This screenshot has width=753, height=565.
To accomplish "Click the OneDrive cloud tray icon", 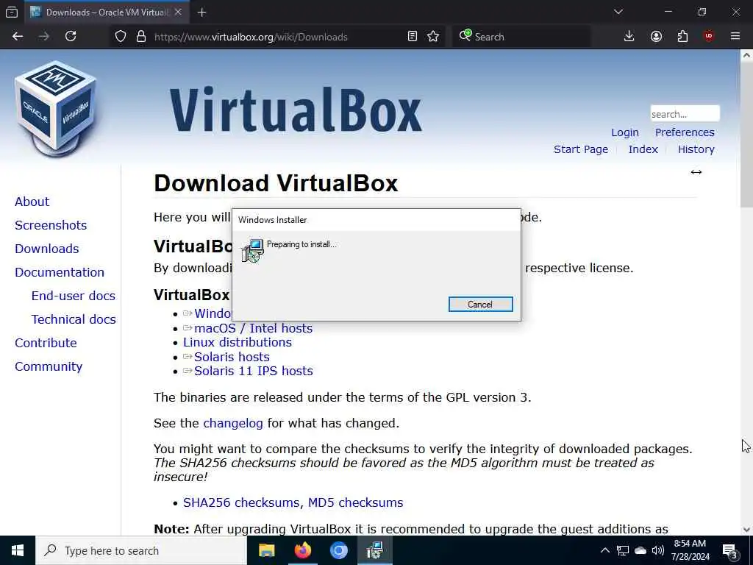I will click(640, 550).
